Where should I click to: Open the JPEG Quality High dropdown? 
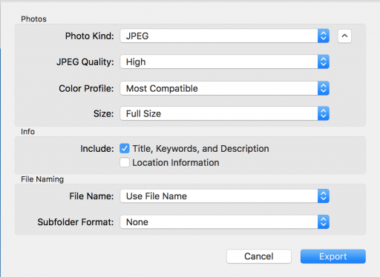coord(225,61)
